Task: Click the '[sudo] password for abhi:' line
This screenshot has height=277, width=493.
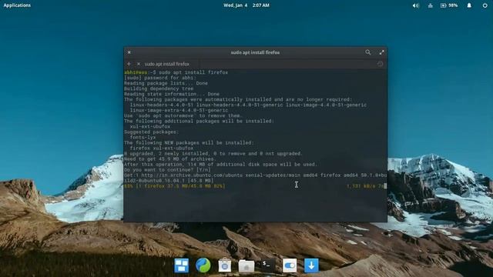Action: pyautogui.click(x=160, y=78)
